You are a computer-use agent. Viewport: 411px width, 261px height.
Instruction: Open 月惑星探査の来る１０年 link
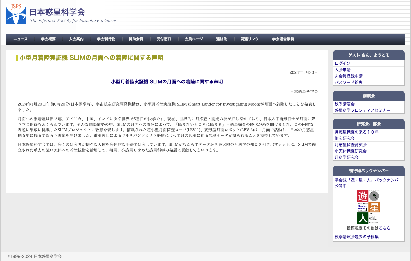(357, 132)
